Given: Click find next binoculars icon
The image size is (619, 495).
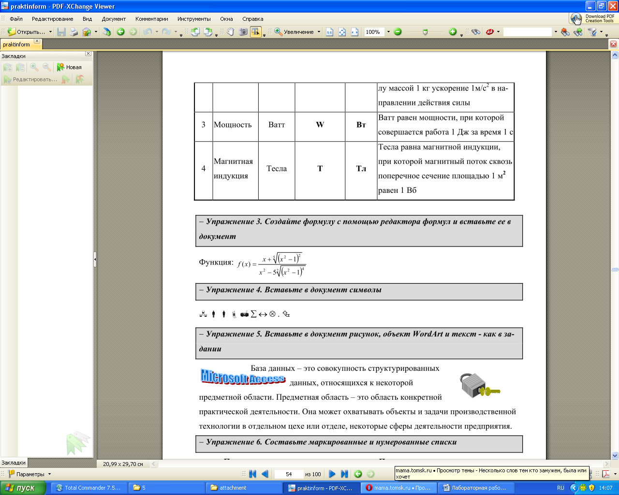Looking at the screenshot, I should (x=578, y=32).
